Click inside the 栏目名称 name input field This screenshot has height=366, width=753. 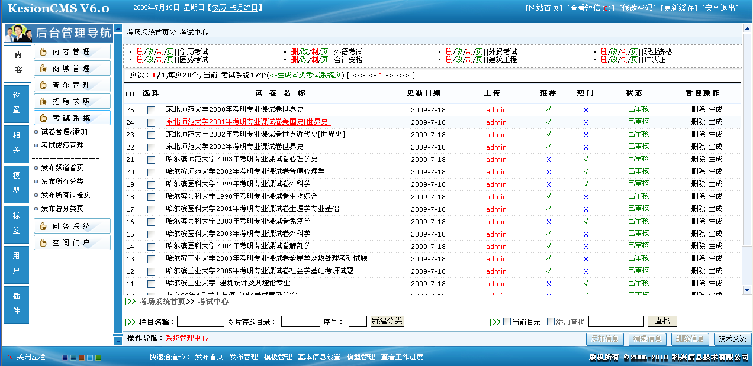(199, 322)
